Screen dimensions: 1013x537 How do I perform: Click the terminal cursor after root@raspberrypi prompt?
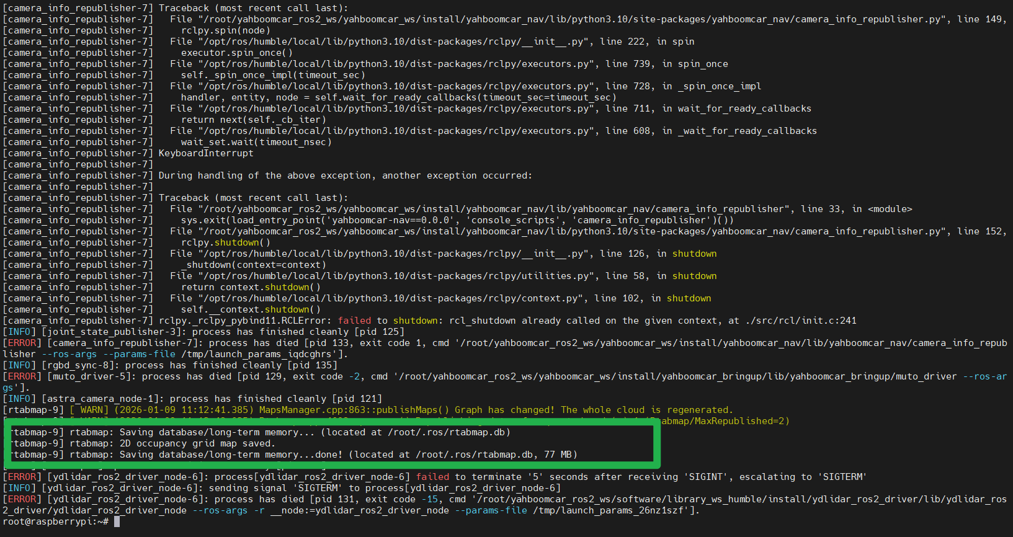pyautogui.click(x=117, y=521)
